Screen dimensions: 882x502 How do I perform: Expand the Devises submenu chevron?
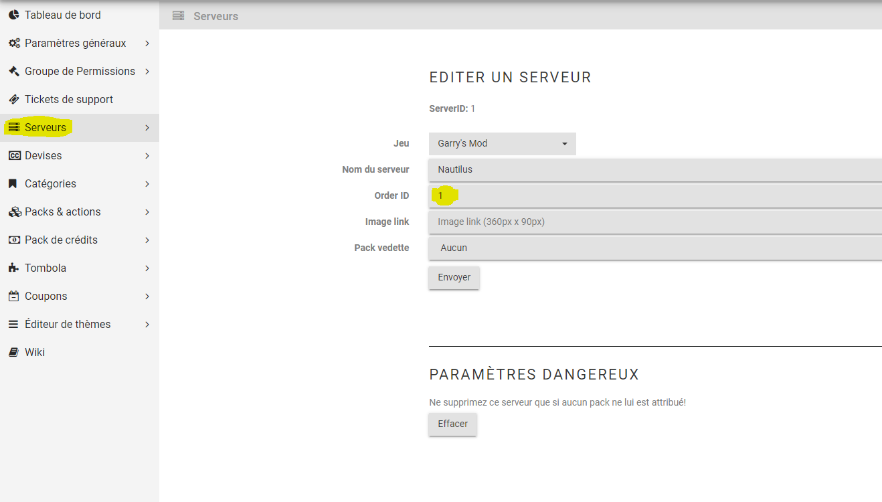coord(147,155)
